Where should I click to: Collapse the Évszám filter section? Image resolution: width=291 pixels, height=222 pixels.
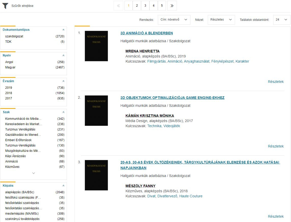click(63, 81)
